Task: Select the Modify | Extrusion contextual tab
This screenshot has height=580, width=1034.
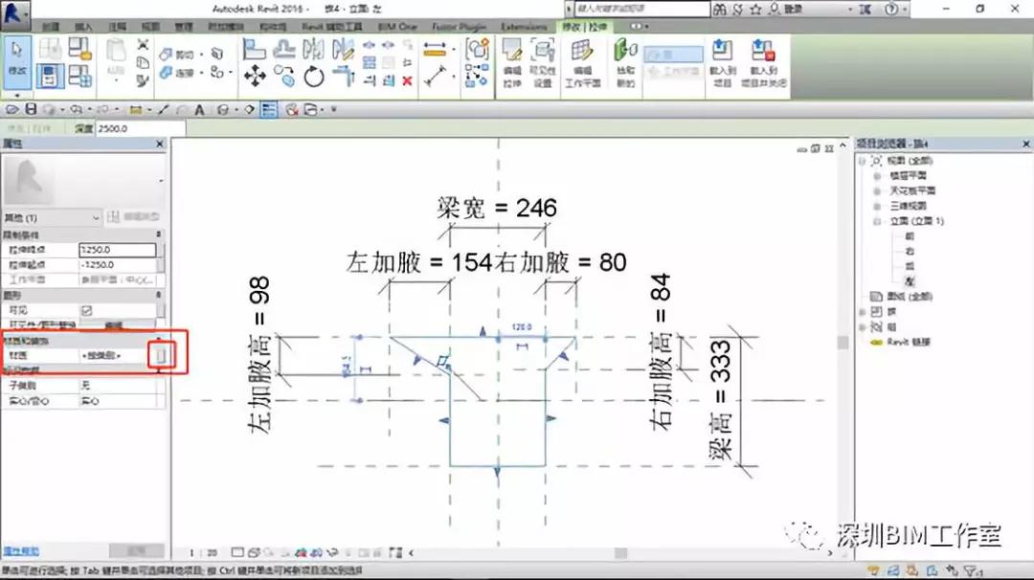Action: coord(584,27)
